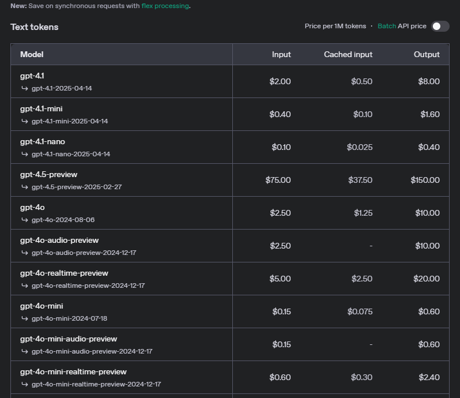460x398 pixels.
Task: Click the arrow icon beside gpt-4o-mini-audio-preview-2024-12-17
Action: tap(25, 351)
